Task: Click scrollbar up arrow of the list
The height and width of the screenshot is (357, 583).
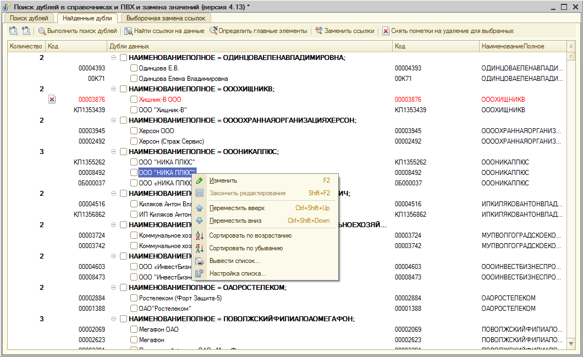Action: [571, 46]
